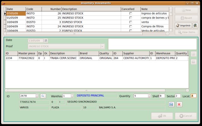Click the Note column header
The height and width of the screenshot is (126, 202).
coord(155,9)
